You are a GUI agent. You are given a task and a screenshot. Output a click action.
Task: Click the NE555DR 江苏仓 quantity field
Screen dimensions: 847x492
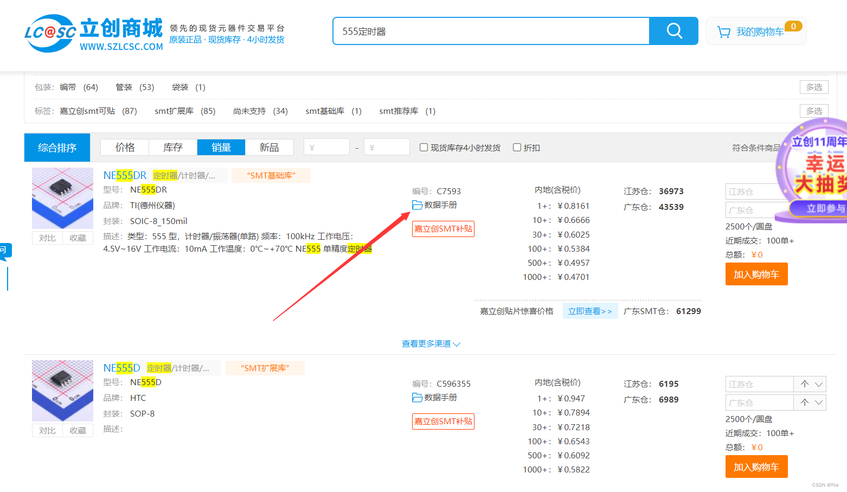tap(753, 191)
